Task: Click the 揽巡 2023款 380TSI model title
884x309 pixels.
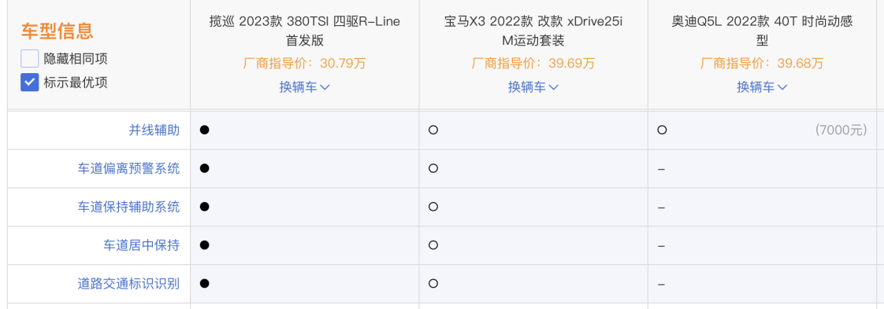Action: 304,31
